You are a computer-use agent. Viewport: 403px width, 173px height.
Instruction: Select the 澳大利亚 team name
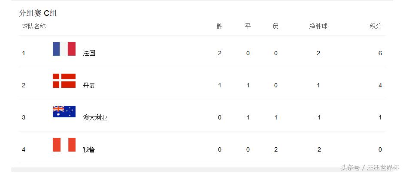coord(95,117)
